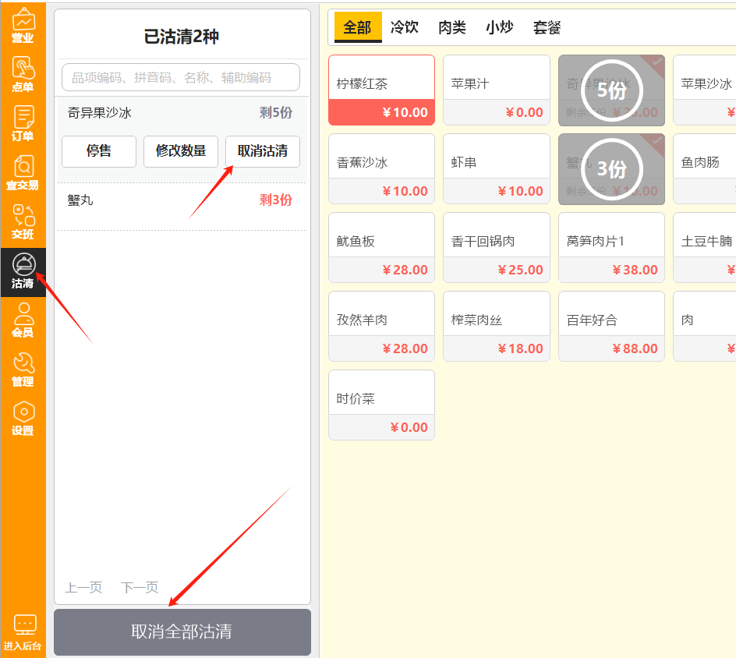Open the 设置 settings icon

tap(23, 419)
